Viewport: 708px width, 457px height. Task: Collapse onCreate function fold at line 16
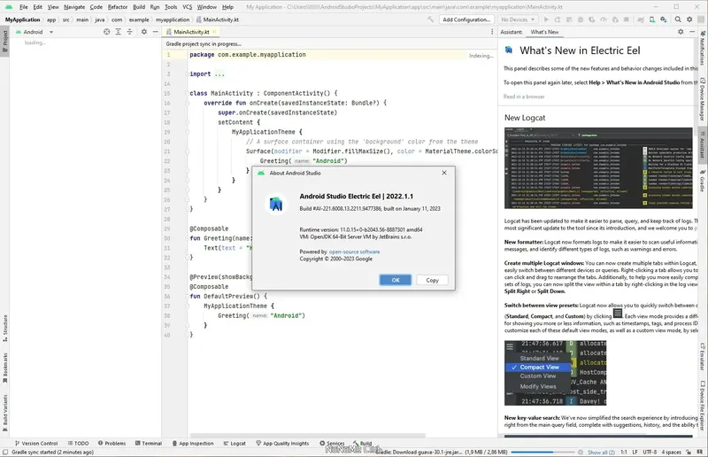187,103
